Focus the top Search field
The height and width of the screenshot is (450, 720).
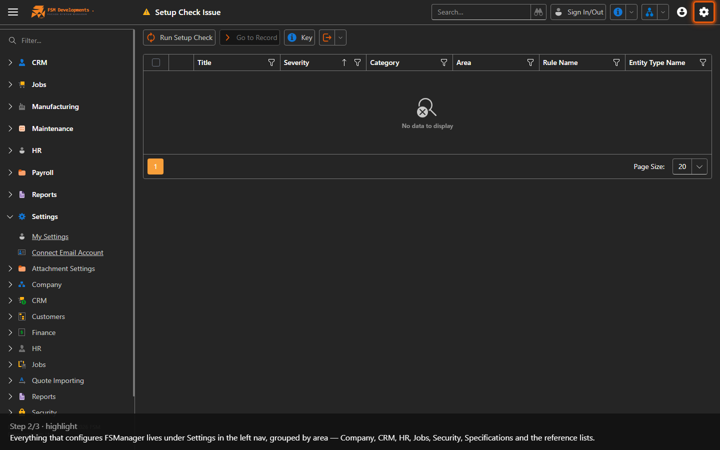pos(481,12)
